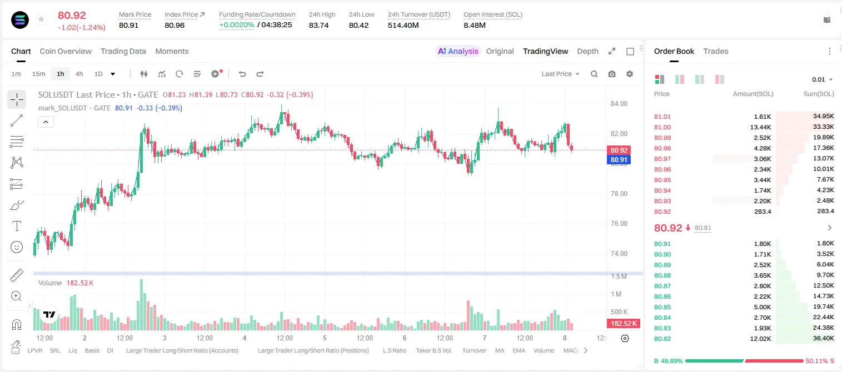Image resolution: width=842 pixels, height=372 pixels.
Task: Select the ruler measure tool
Action: click(17, 275)
